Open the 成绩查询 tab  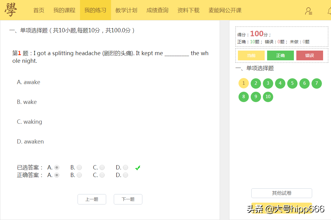157,10
